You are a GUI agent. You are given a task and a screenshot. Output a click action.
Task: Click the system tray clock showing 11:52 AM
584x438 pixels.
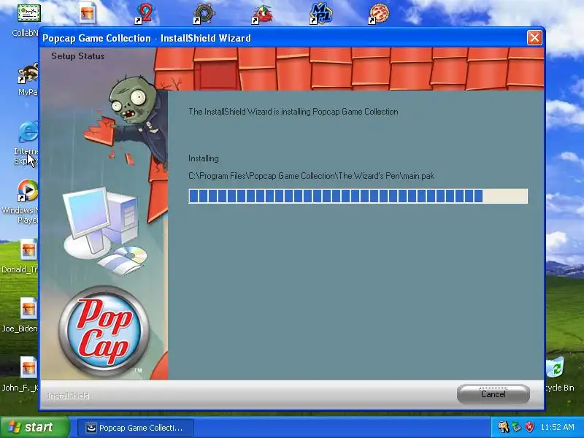coord(557,427)
